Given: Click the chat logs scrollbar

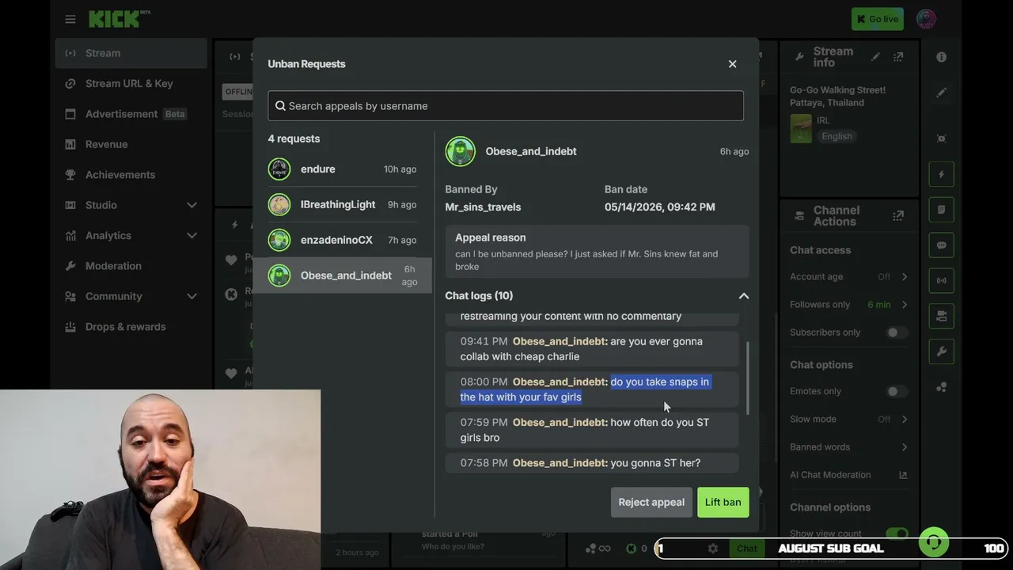Looking at the screenshot, I should point(747,378).
